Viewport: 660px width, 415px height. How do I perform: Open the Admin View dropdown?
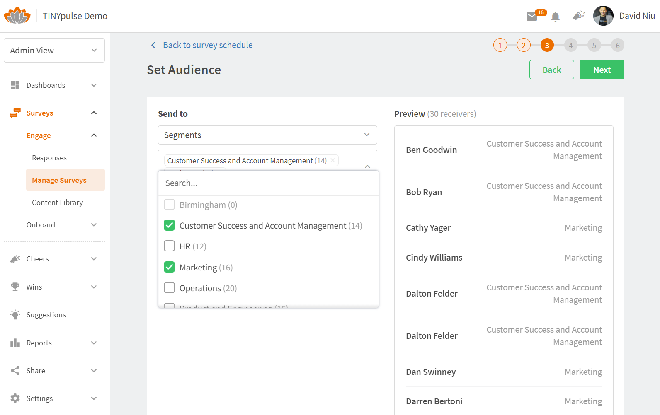[54, 51]
